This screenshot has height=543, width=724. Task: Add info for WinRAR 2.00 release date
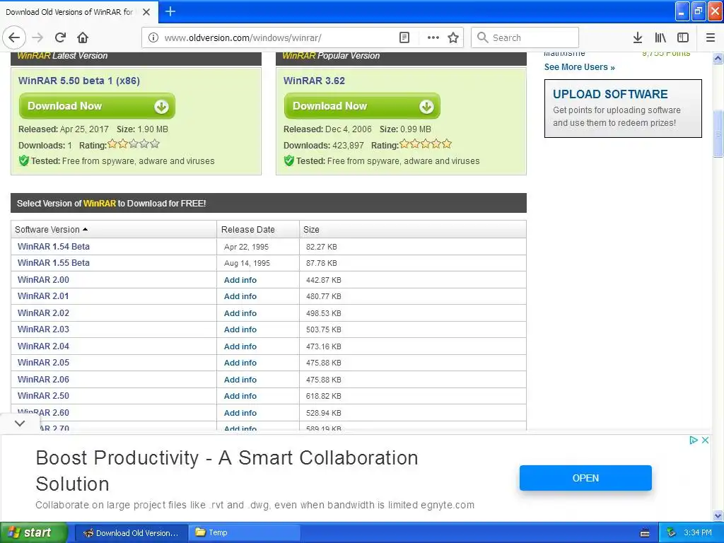240,280
